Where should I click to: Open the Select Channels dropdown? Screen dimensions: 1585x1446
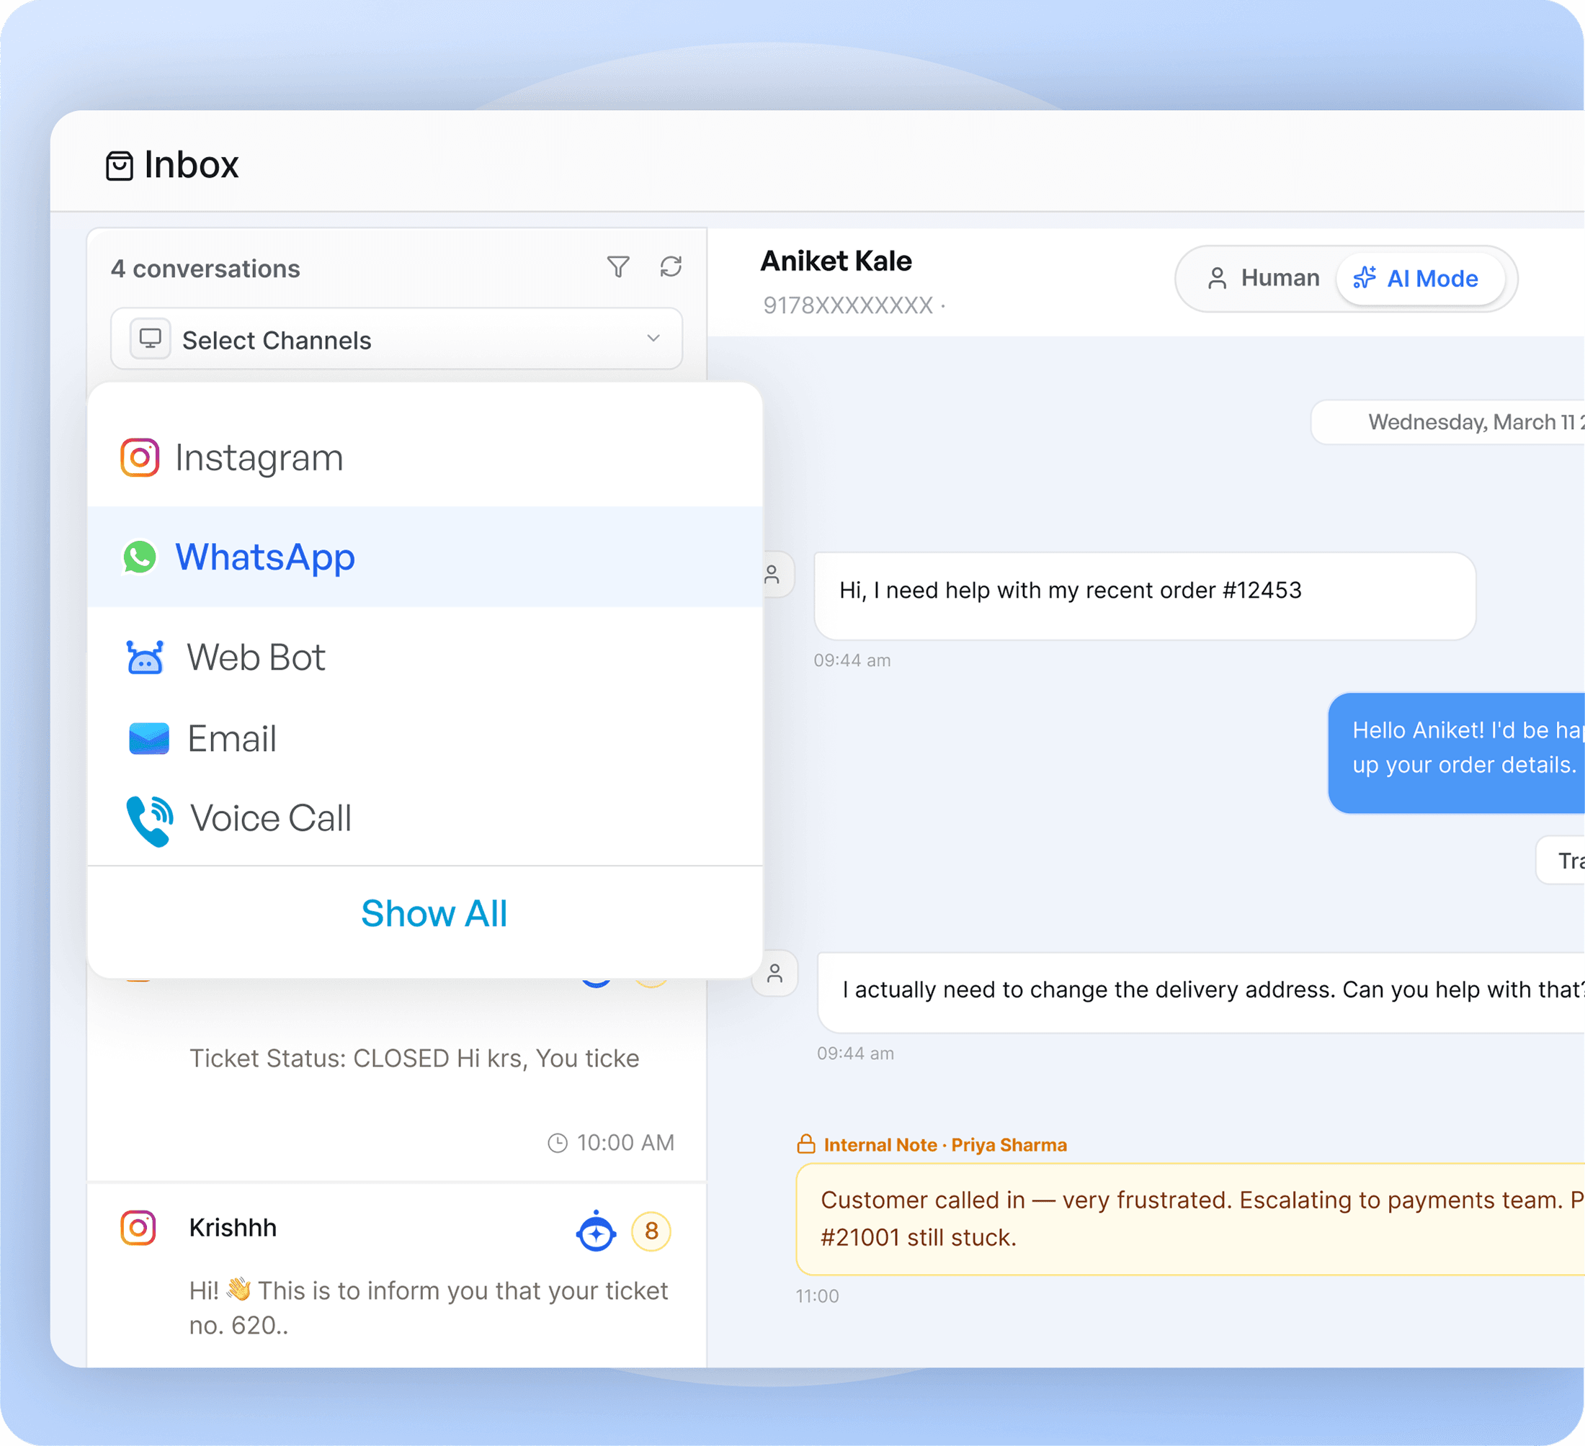[396, 339]
